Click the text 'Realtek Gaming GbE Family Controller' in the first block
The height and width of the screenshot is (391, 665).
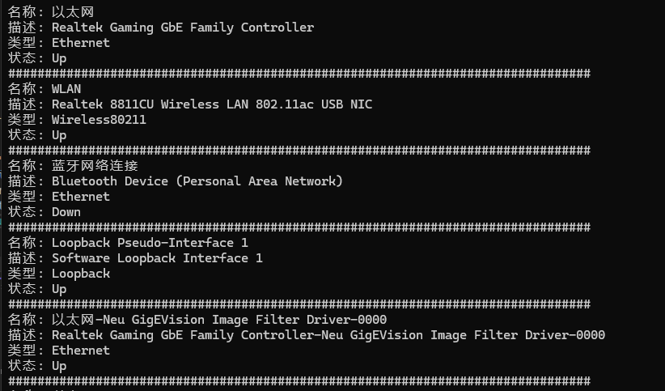tap(183, 28)
